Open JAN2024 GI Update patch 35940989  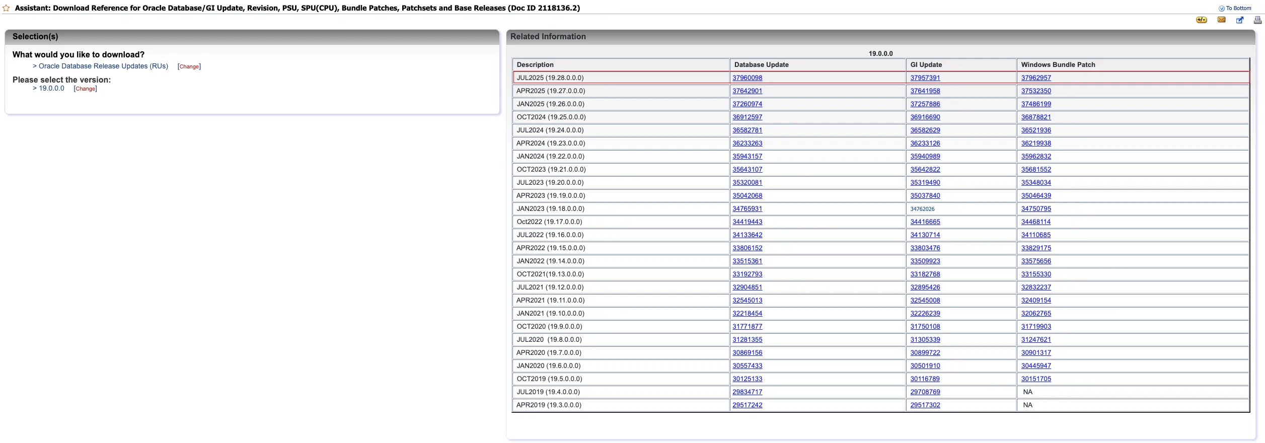pyautogui.click(x=925, y=156)
